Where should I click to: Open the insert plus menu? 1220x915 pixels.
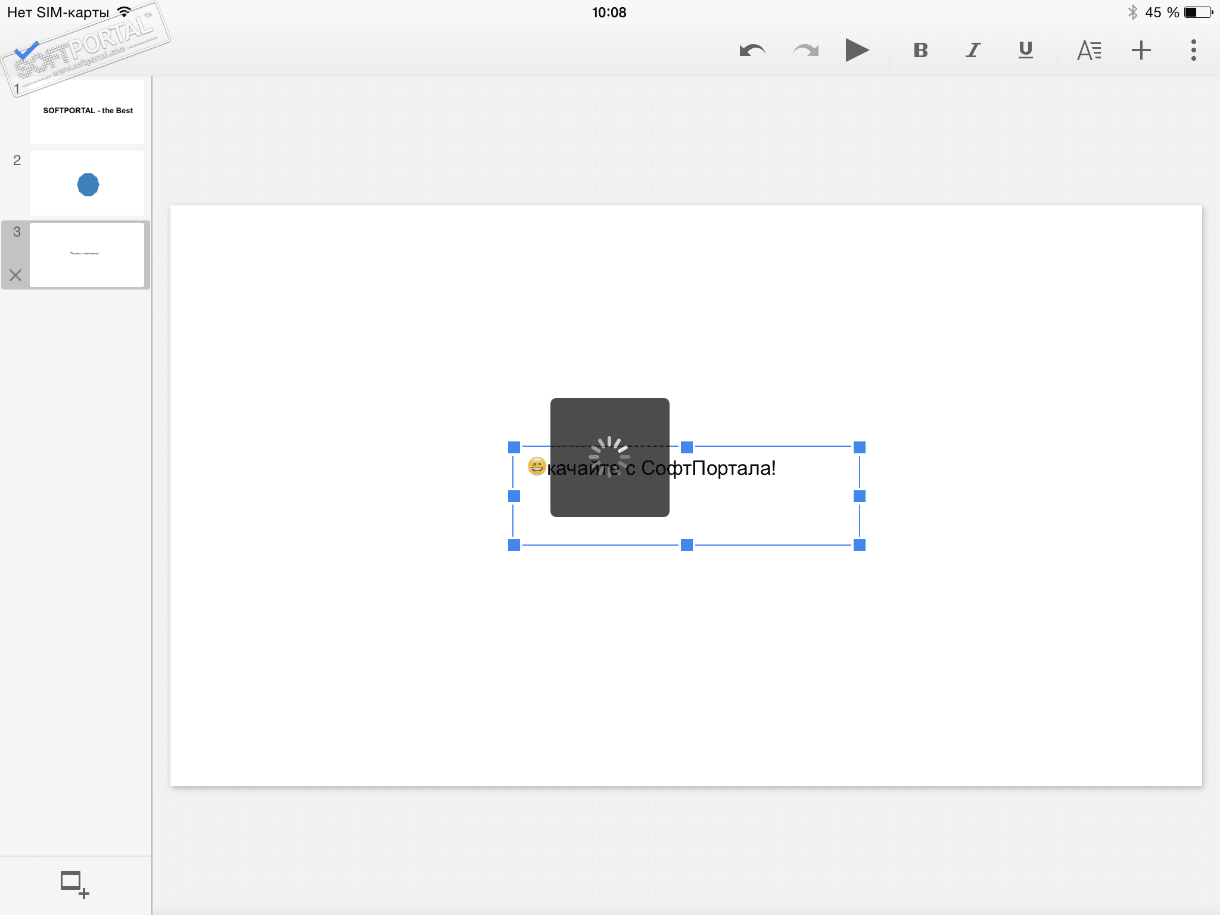tap(1141, 50)
